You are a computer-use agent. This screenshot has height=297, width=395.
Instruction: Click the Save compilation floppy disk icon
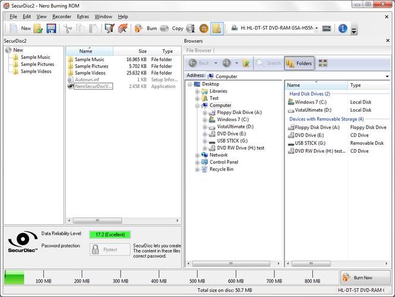(51, 28)
